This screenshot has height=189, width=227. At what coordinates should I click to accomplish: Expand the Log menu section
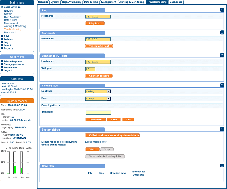pos(2,42)
